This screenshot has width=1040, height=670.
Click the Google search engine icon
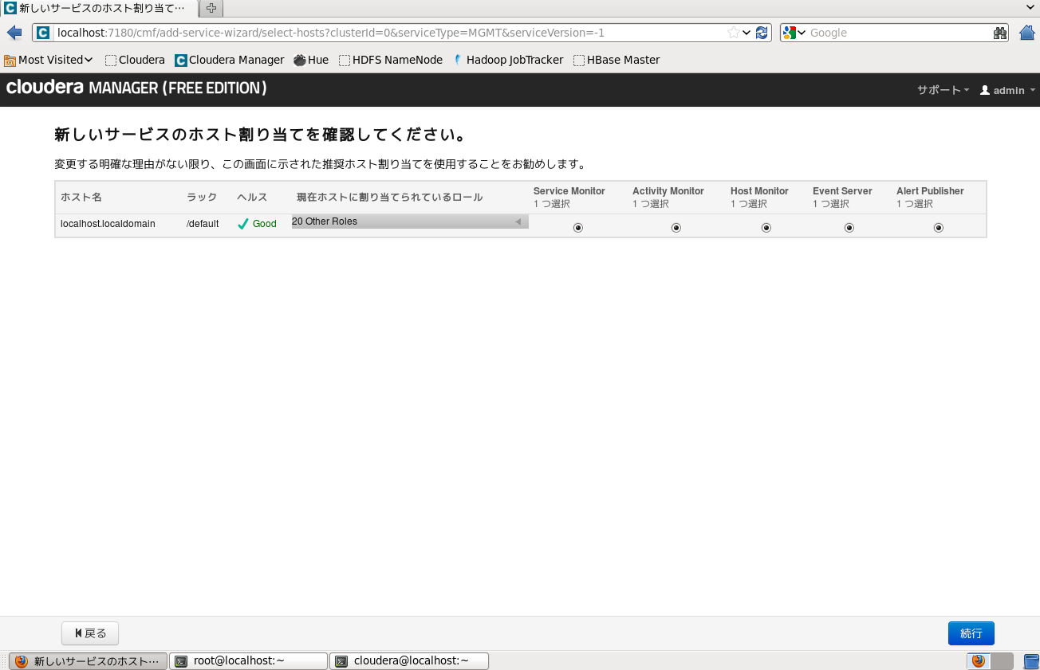pos(790,33)
